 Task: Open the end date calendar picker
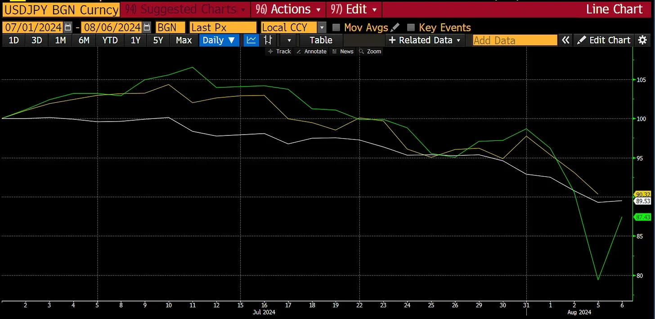147,27
